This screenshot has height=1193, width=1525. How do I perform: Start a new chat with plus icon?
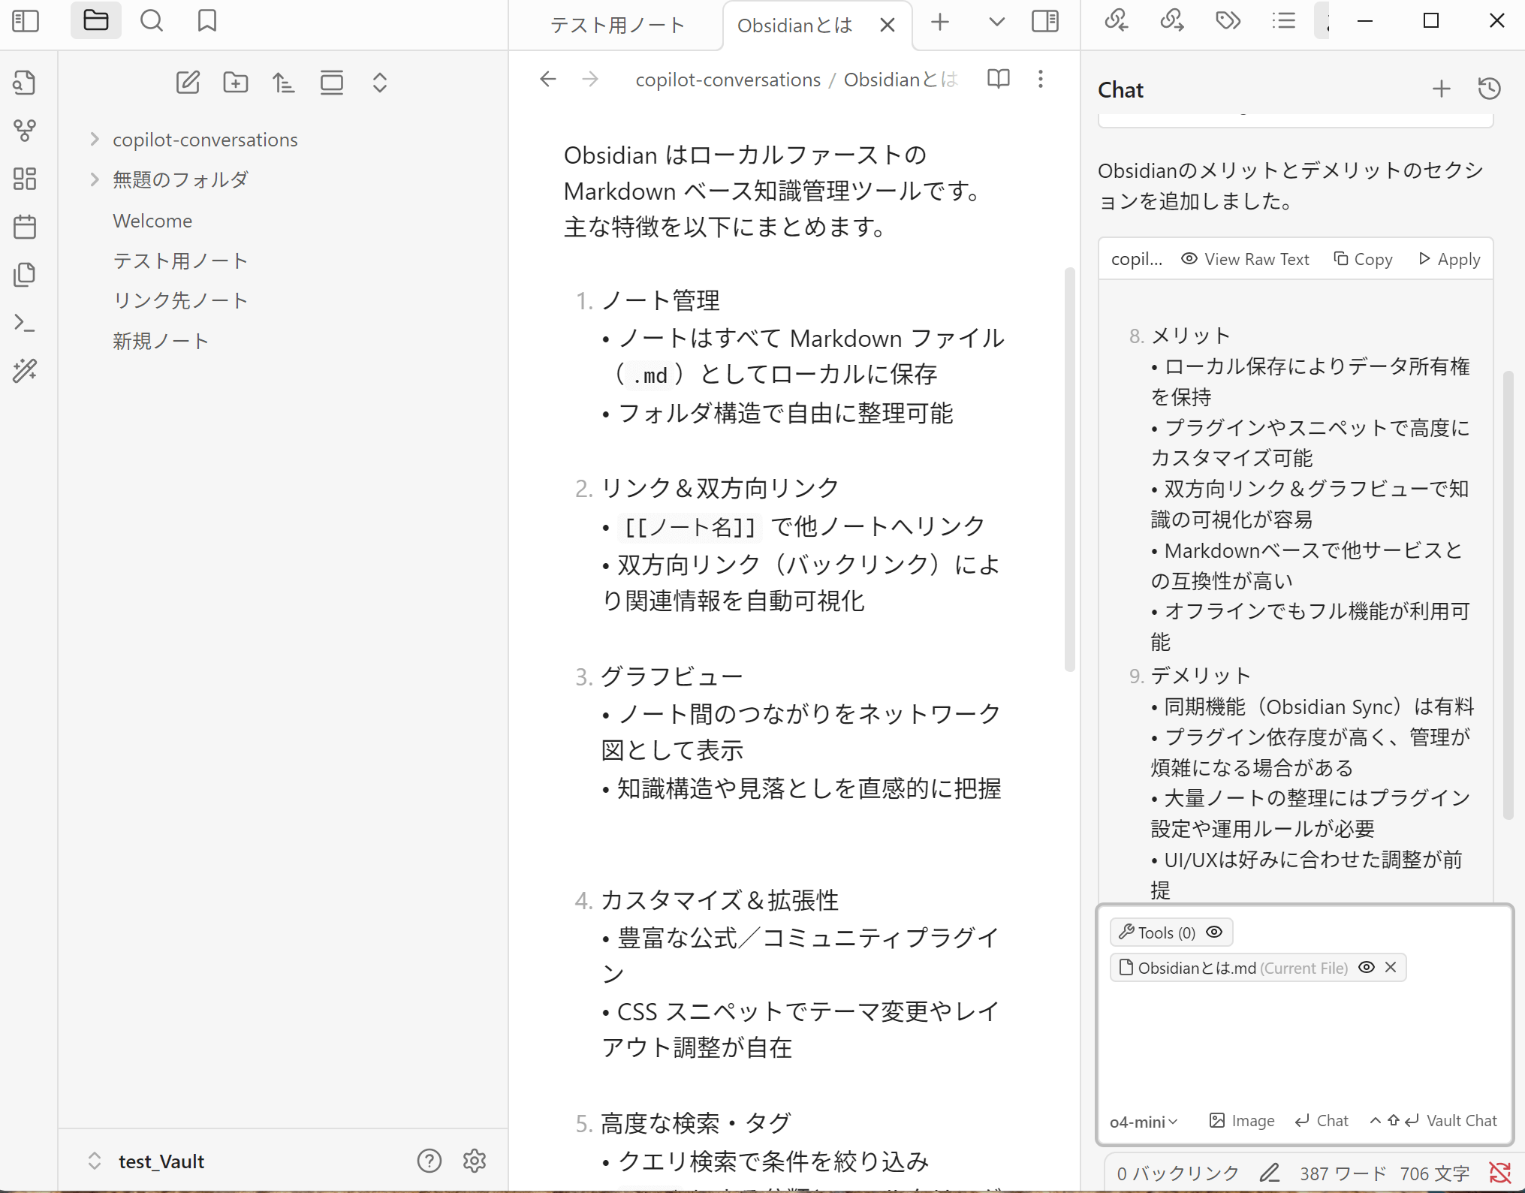(x=1442, y=89)
